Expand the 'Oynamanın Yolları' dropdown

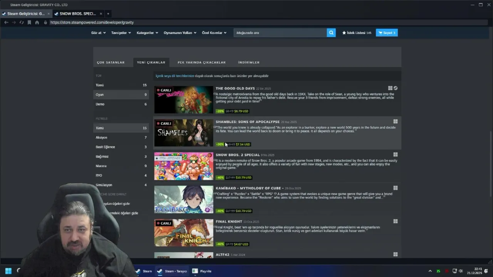pos(180,33)
